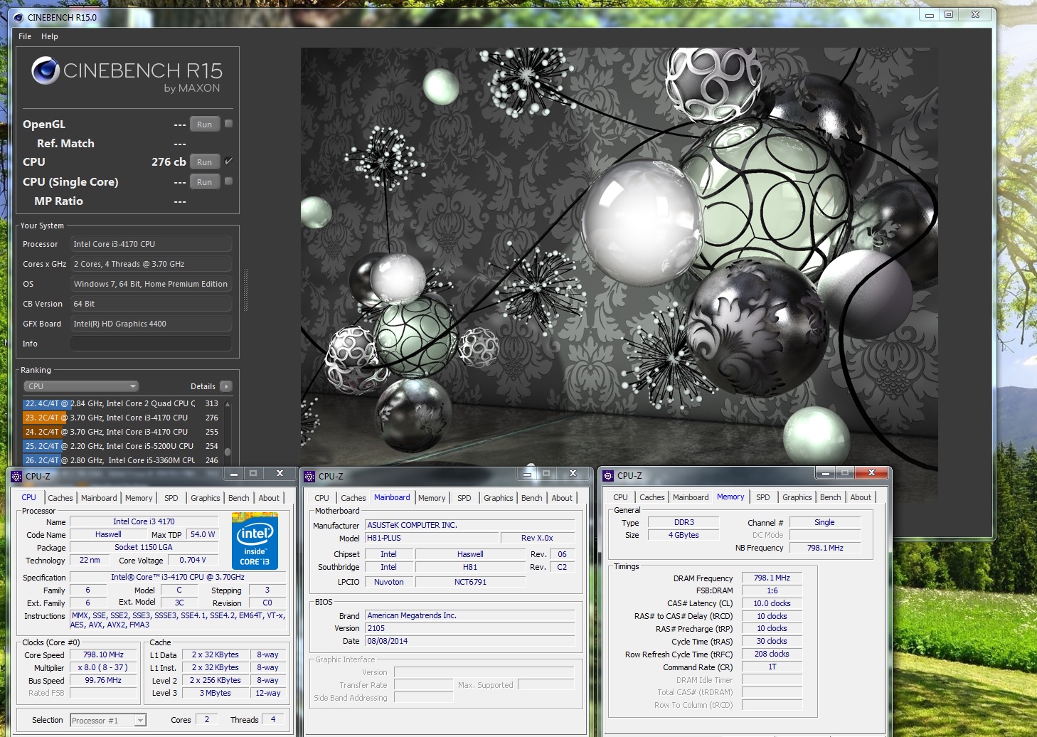Screen dimensions: 1037x737
Task: Select ranking row 24 scoring 255
Action: [x=122, y=432]
